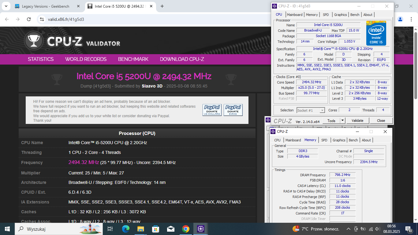Screen dimensions: 418x235
Task: Open site information icon in address bar
Action: [42, 19]
